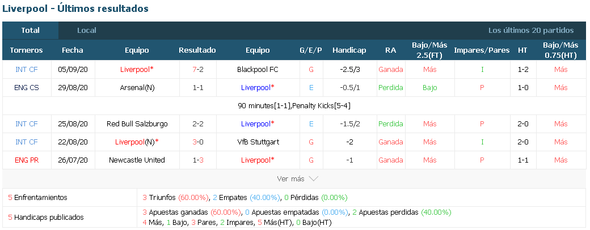Select the Los últimos 20 partidos label
Screen dimensions: 590x230
coord(531,31)
